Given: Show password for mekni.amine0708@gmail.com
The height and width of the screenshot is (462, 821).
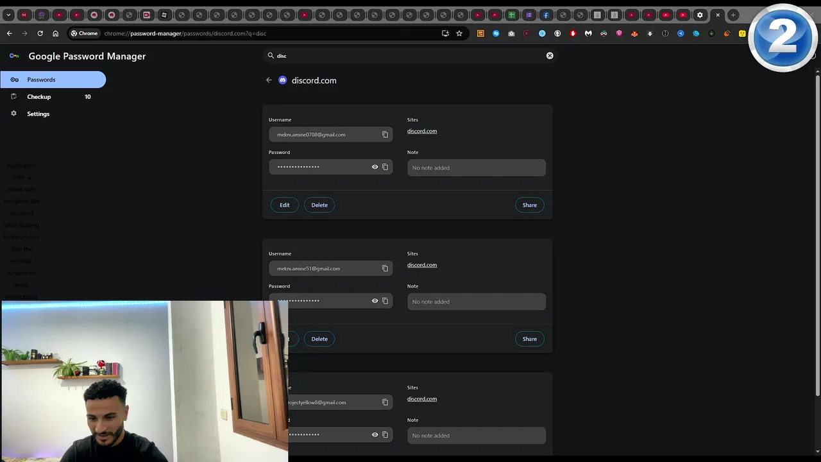Looking at the screenshot, I should 375,167.
